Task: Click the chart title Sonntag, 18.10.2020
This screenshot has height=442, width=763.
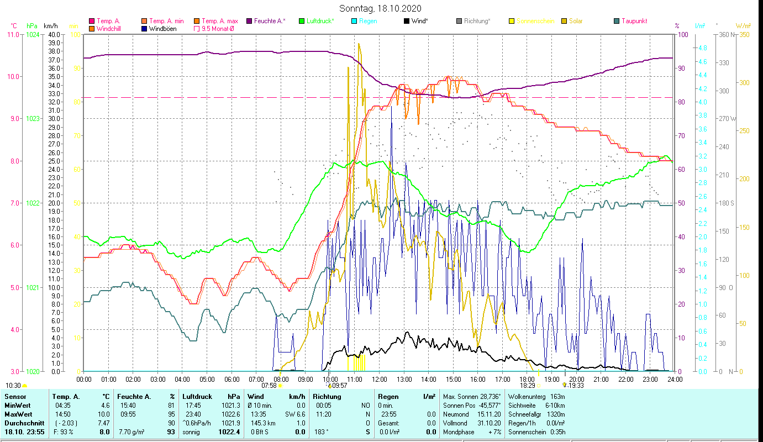Action: (x=380, y=8)
